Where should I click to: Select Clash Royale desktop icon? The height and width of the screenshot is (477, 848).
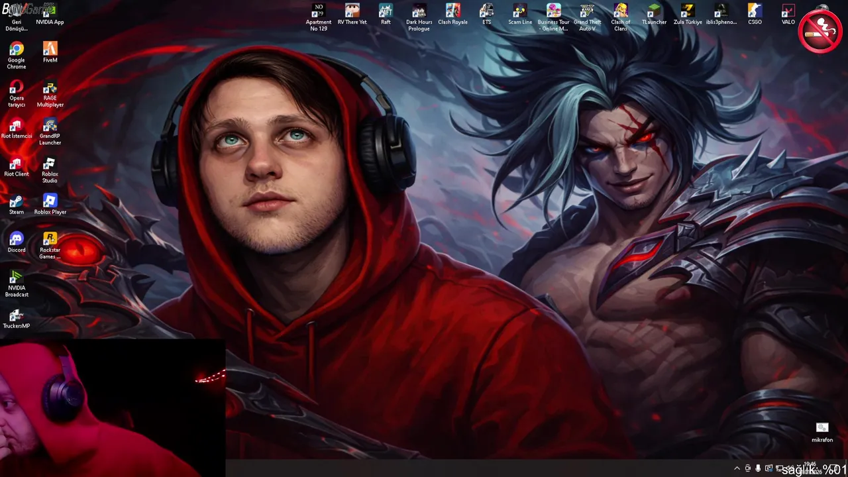point(452,15)
